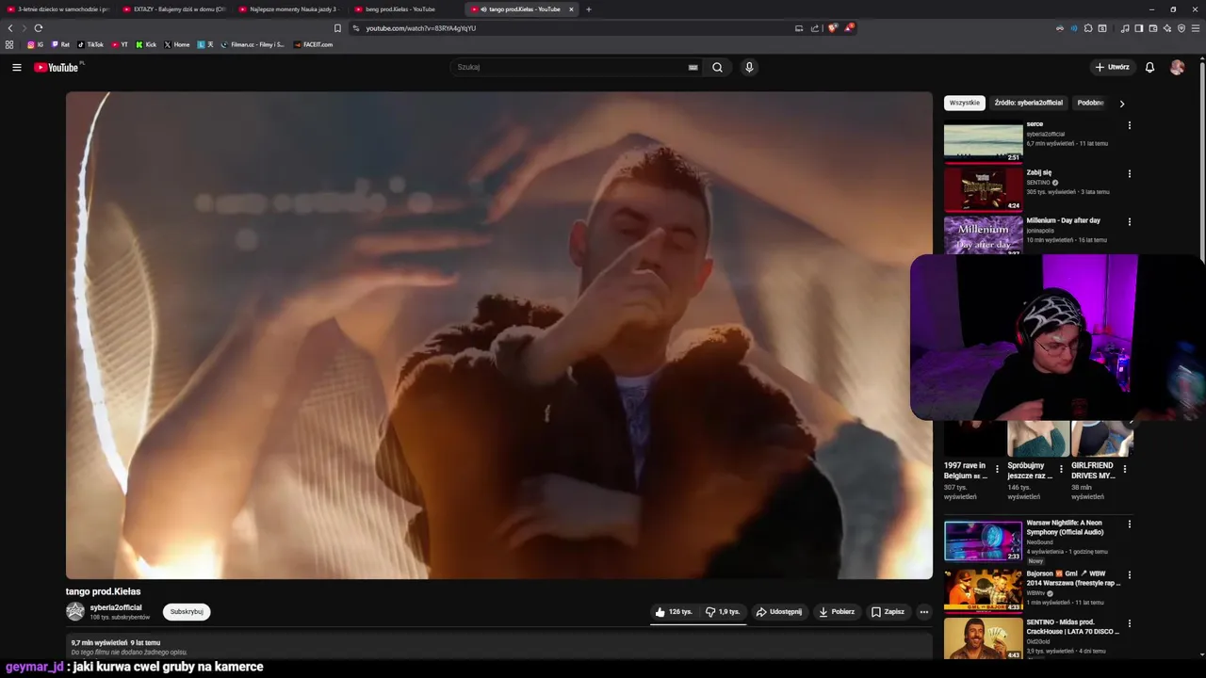Open options for 'Zabij się' video
Image resolution: width=1206 pixels, height=678 pixels.
coord(1129,173)
